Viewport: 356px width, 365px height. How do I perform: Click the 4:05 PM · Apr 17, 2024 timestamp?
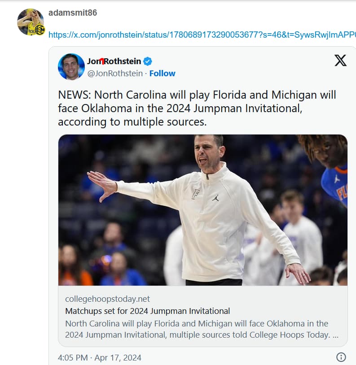100,357
